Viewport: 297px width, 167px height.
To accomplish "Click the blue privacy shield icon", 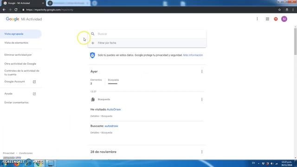I will (x=92, y=55).
